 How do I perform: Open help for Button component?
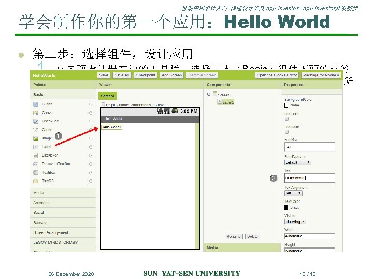91,104
